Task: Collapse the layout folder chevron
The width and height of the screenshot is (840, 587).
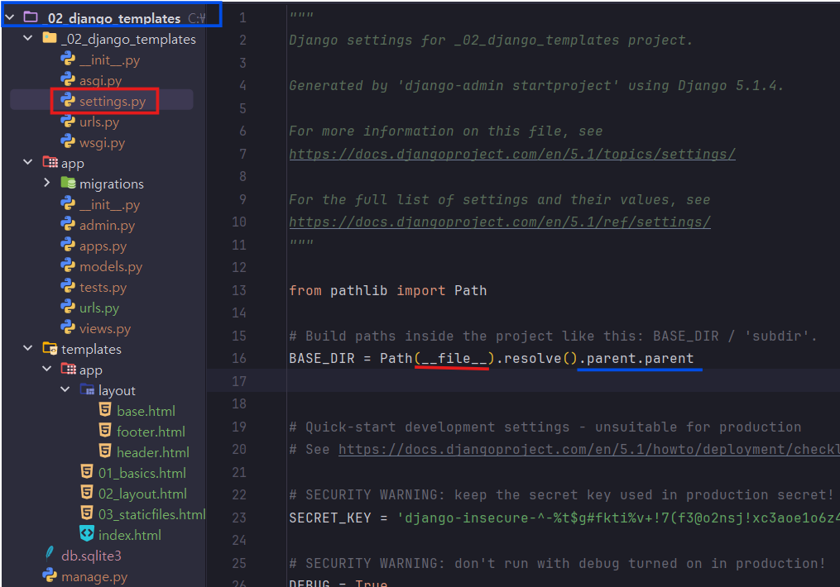Action: 65,389
